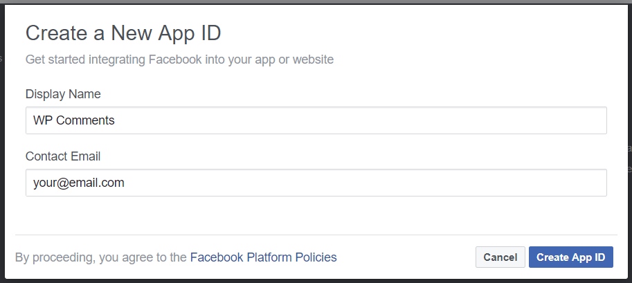The height and width of the screenshot is (283, 632).
Task: Cancel the new App ID dialog
Action: coord(500,257)
